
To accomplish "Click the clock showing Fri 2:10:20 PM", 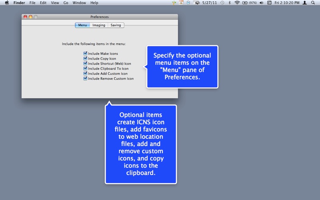I will click(287, 3).
